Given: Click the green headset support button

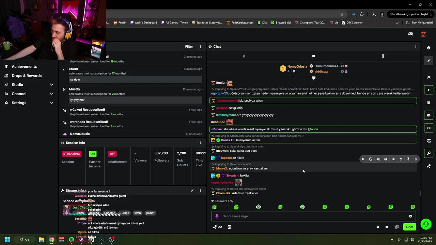Looking at the screenshot, I should pyautogui.click(x=426, y=224).
